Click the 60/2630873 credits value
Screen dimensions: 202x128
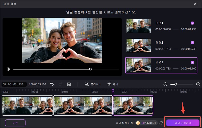pos(149,123)
